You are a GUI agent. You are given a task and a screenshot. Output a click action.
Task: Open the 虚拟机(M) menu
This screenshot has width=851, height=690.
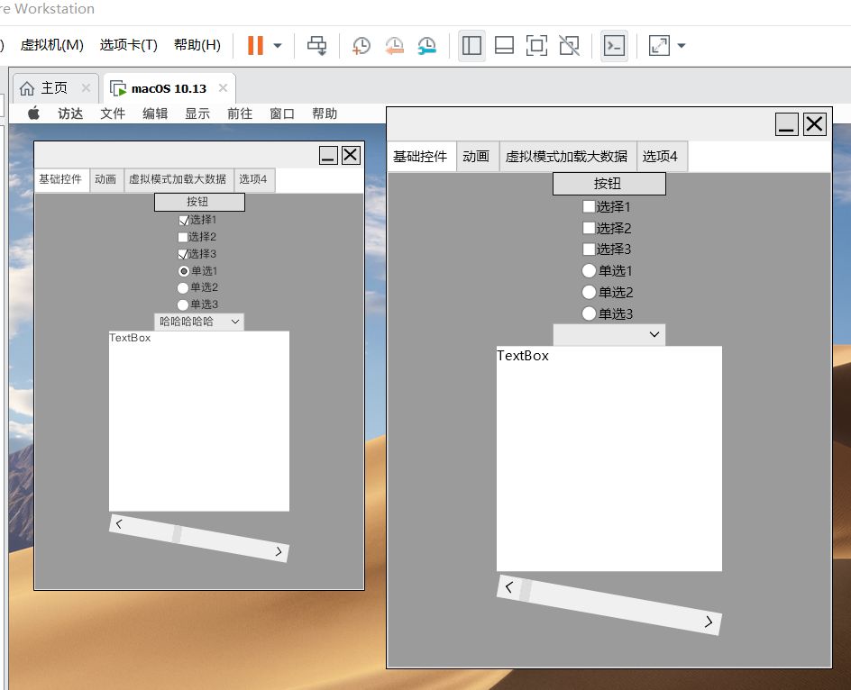tap(51, 45)
